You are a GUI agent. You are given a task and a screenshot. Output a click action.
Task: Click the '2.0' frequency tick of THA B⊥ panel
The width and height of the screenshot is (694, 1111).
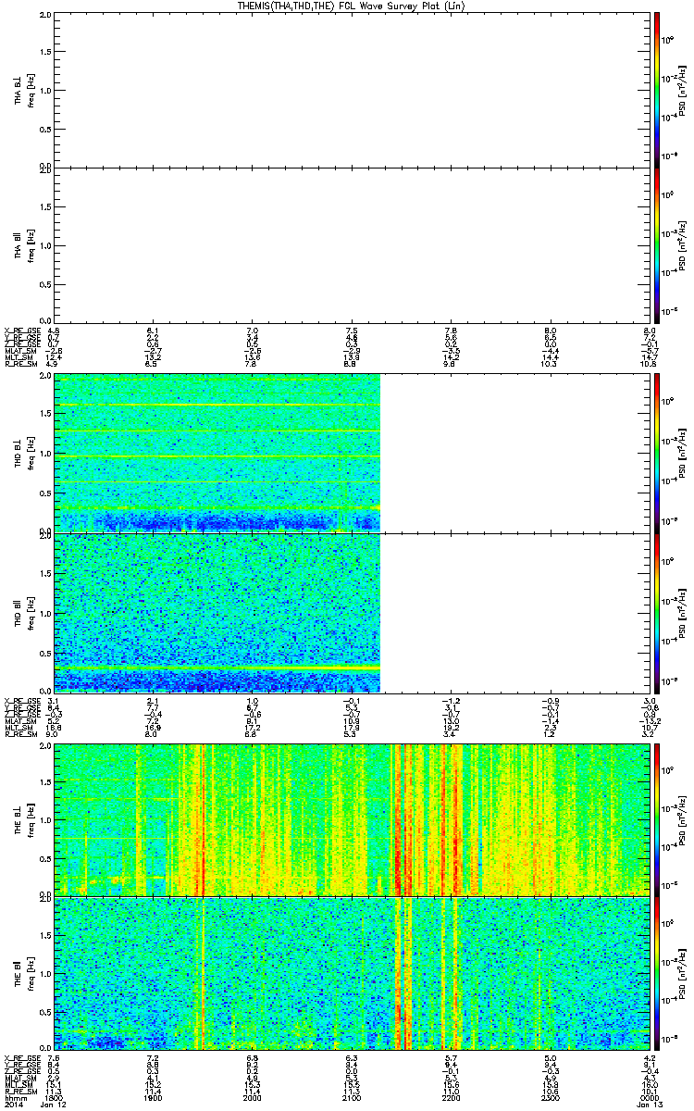coord(45,17)
